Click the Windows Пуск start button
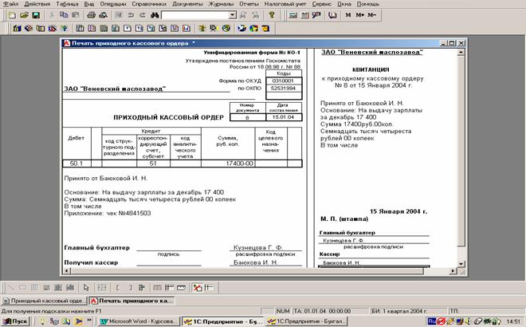This screenshot has width=526, height=327. (x=14, y=320)
